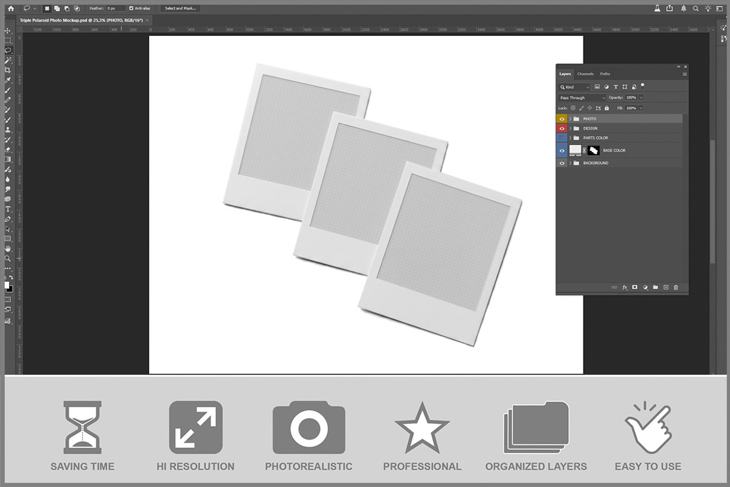730x487 pixels.
Task: Open the Pass Through blend mode dropdown
Action: tap(583, 97)
